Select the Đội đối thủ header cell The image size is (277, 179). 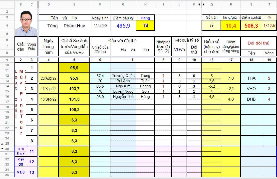click(x=259, y=43)
